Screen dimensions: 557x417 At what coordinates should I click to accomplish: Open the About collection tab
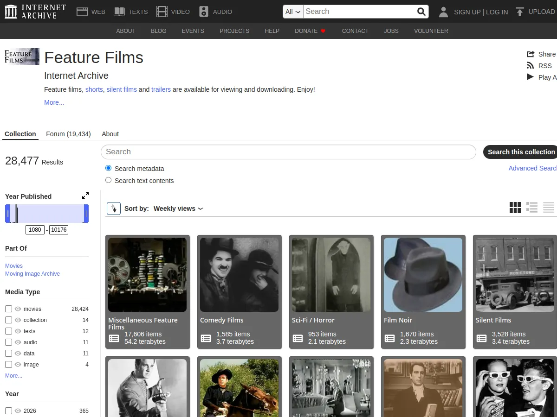[110, 134]
